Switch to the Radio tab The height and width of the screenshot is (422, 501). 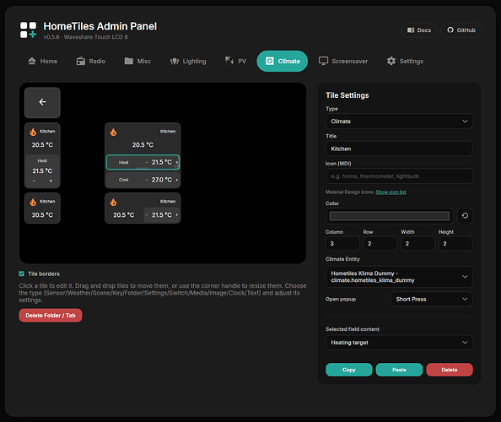[x=91, y=61]
